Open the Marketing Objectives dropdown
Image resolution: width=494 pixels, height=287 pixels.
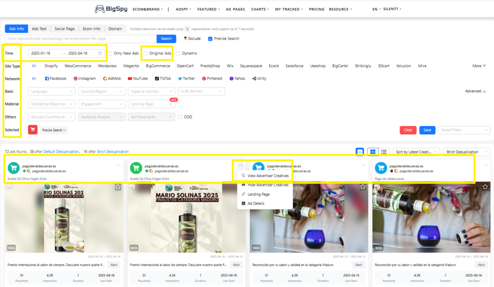[52, 104]
